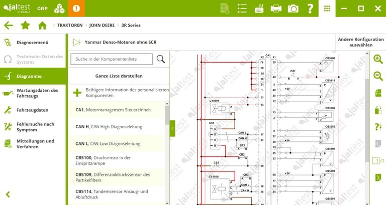Zoom out of the wiring diagram
Screen dimensions: 386x205
pos(378,76)
